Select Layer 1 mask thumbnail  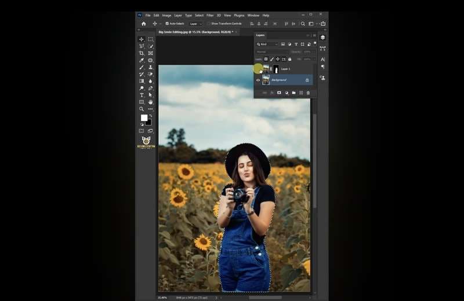pyautogui.click(x=276, y=69)
